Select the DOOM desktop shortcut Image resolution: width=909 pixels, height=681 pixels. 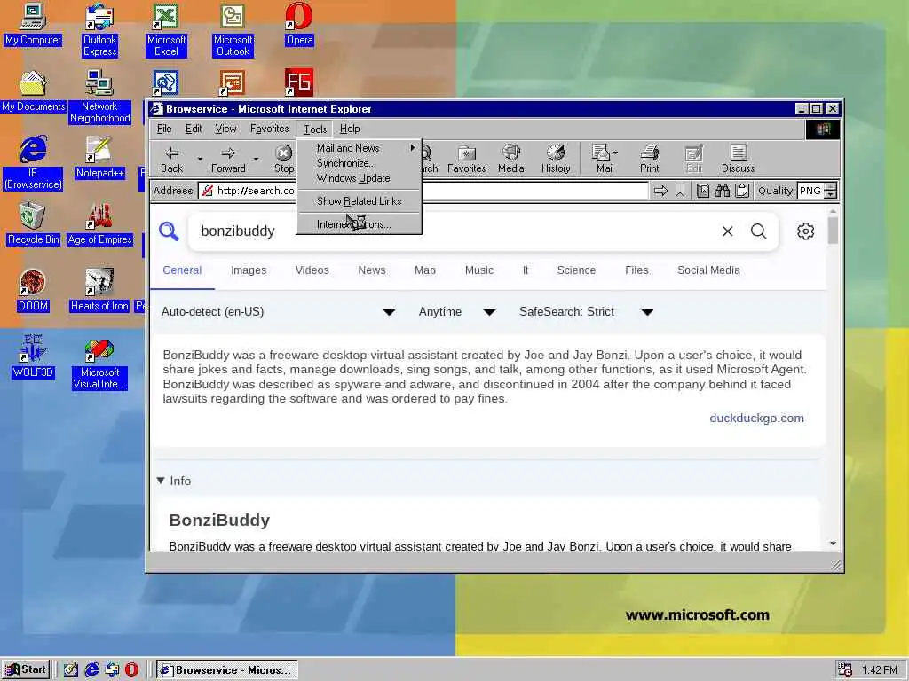pyautogui.click(x=33, y=291)
